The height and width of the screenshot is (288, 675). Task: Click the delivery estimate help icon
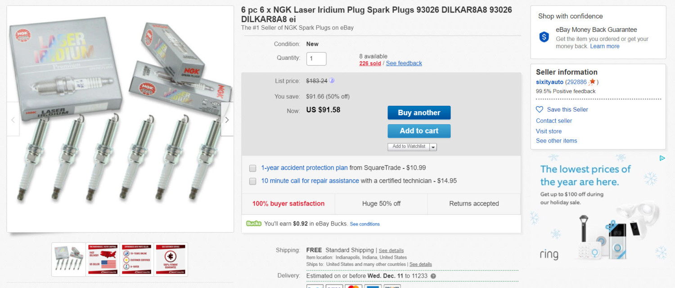[x=433, y=276]
